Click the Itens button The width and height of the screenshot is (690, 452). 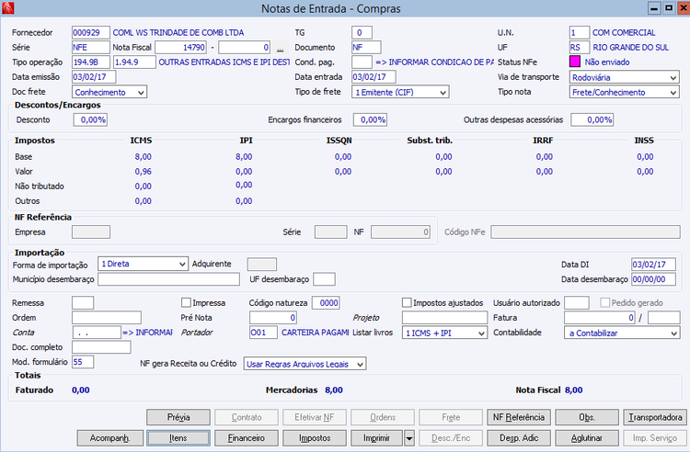coord(178,438)
